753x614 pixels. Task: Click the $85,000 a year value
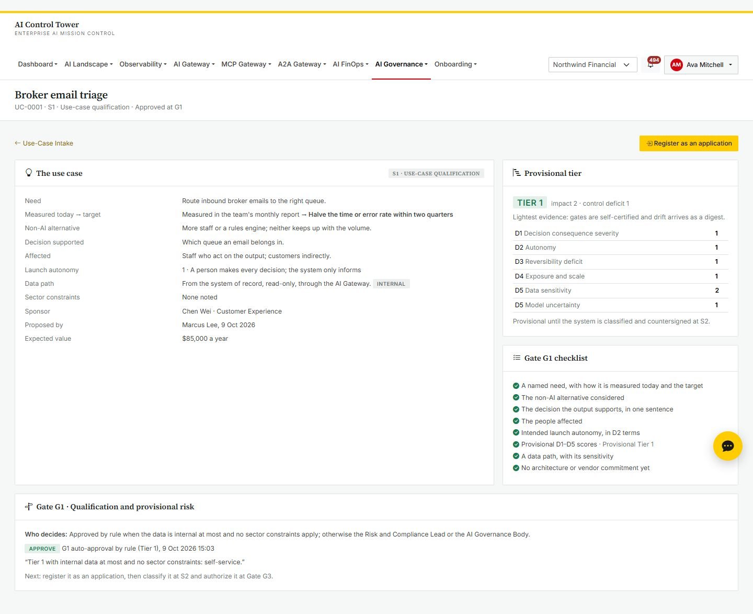coord(205,339)
